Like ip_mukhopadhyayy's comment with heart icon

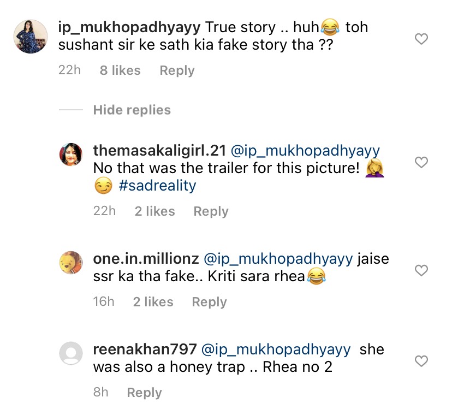pyautogui.click(x=421, y=39)
